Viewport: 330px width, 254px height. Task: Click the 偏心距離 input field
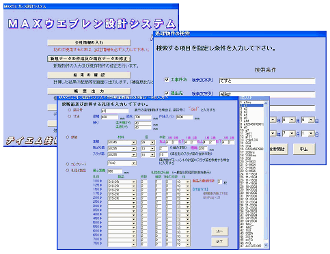click(115, 171)
